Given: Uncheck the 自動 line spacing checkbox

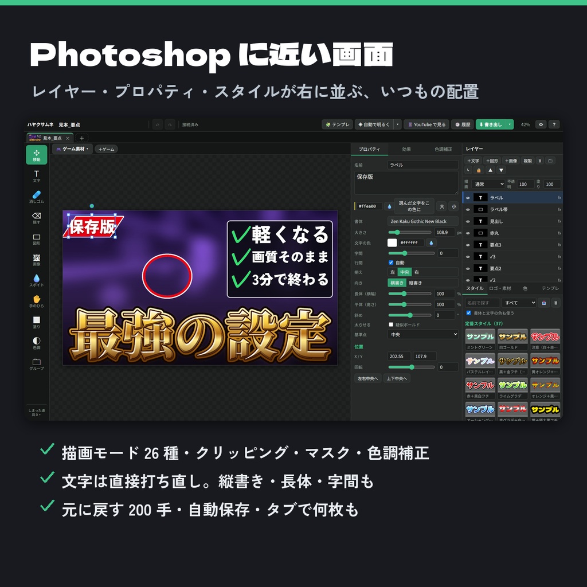Looking at the screenshot, I should pyautogui.click(x=391, y=263).
